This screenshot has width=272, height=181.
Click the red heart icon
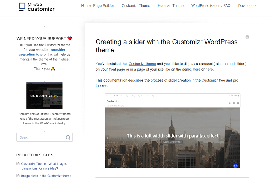click(x=70, y=38)
